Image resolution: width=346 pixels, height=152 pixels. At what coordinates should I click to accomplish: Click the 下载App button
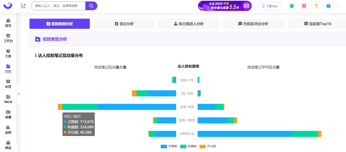click(x=270, y=6)
